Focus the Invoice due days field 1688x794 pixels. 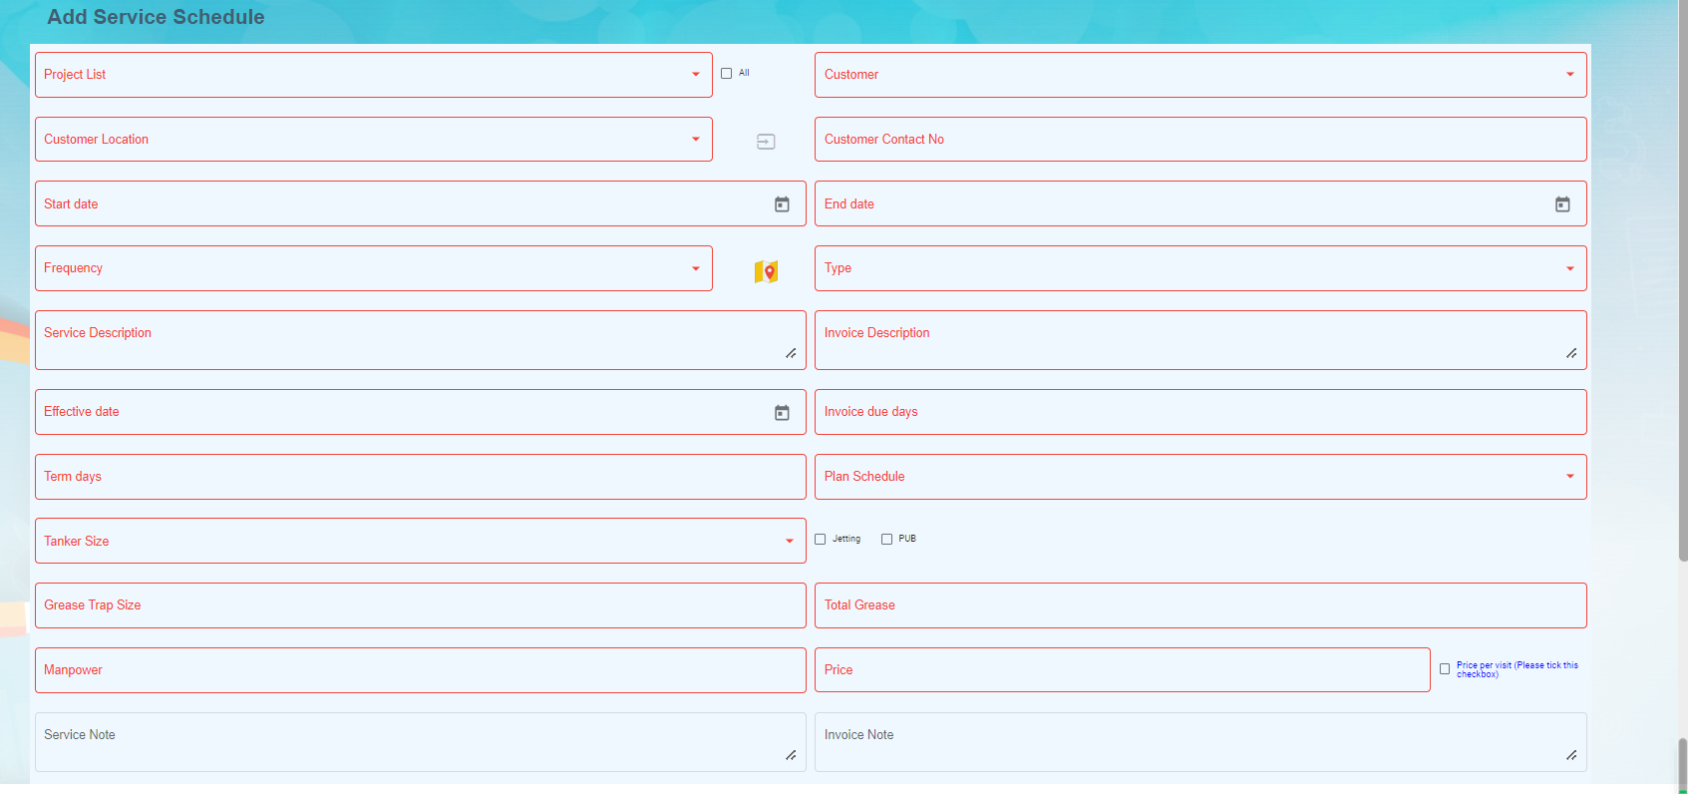1199,412
